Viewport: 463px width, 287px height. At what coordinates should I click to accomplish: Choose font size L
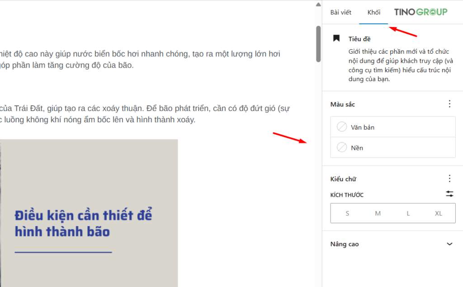pyautogui.click(x=408, y=213)
